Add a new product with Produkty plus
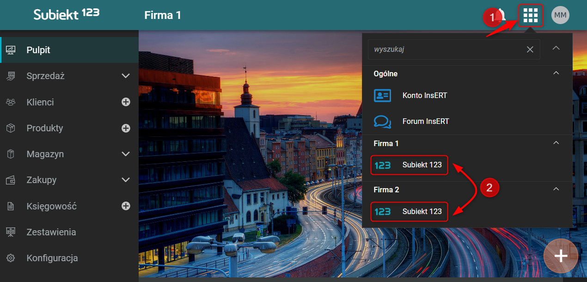Screen dimensions: 587x282 point(126,128)
